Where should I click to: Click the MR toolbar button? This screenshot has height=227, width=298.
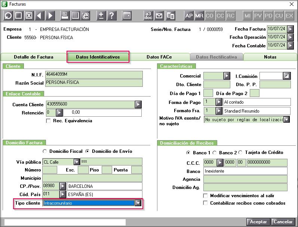click(x=199, y=16)
